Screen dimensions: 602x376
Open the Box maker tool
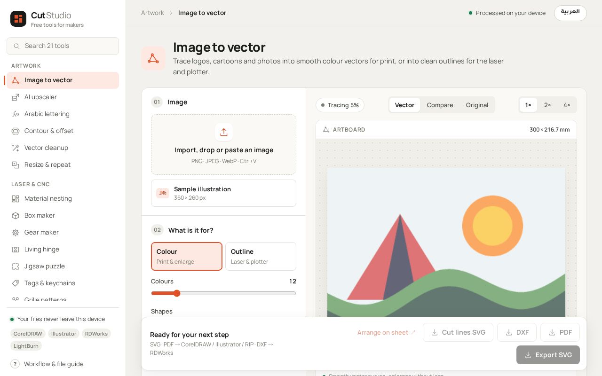coord(63,216)
